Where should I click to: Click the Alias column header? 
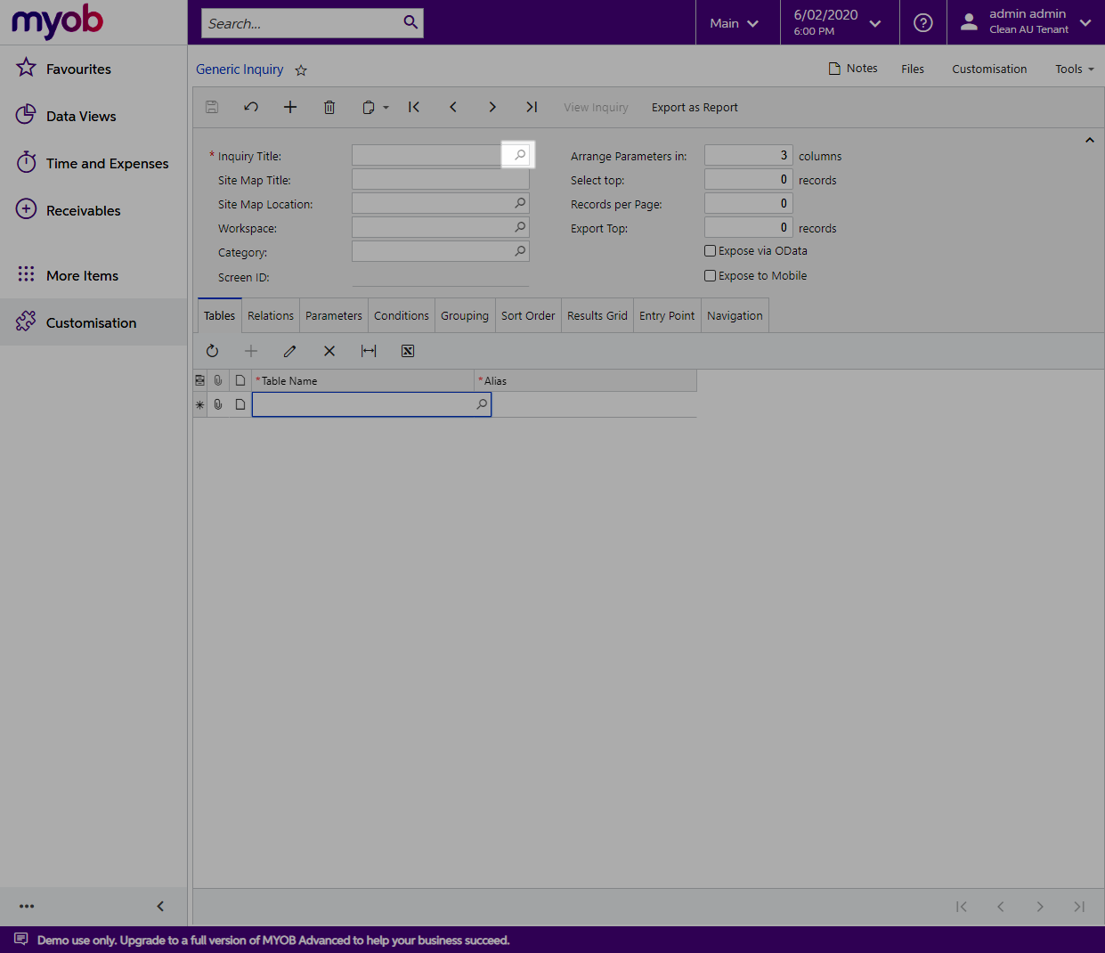586,381
